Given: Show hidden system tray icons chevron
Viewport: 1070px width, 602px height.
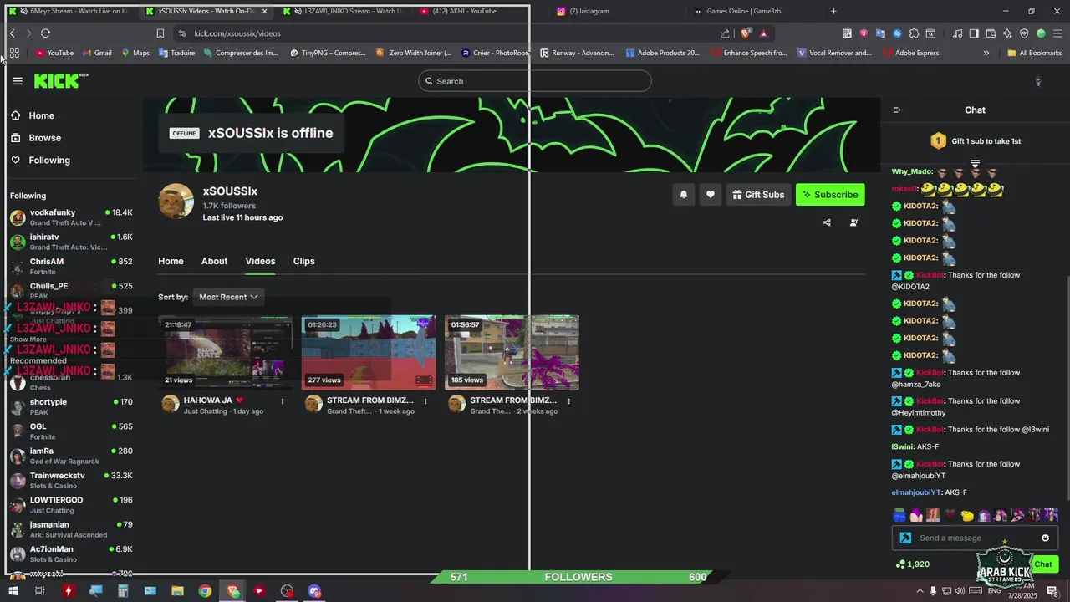Looking at the screenshot, I should [x=920, y=591].
